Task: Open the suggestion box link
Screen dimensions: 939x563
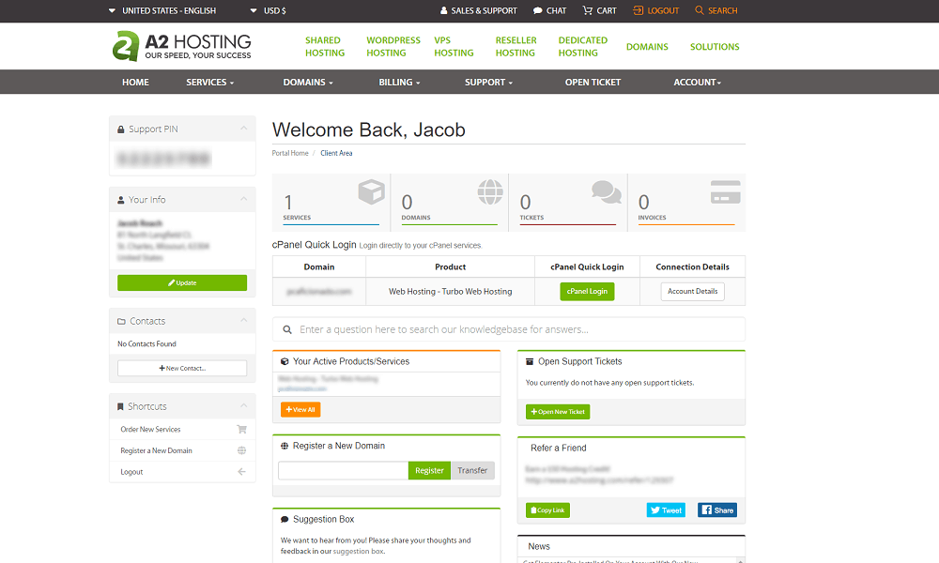Action: [359, 551]
